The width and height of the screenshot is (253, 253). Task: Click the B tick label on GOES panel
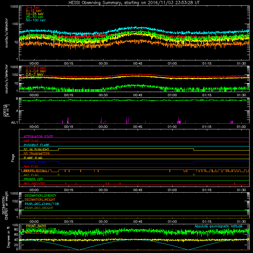click(17, 99)
